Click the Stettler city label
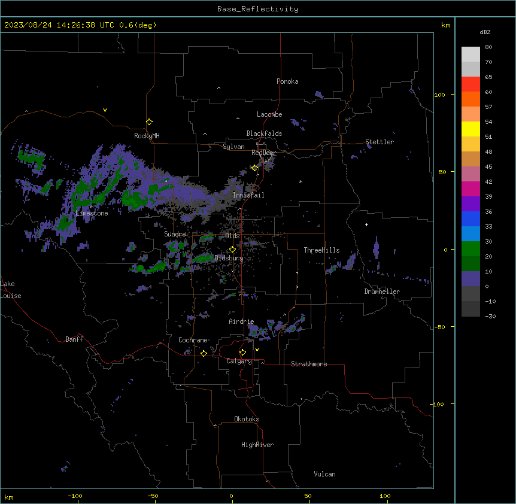The height and width of the screenshot is (504, 516). [x=379, y=142]
